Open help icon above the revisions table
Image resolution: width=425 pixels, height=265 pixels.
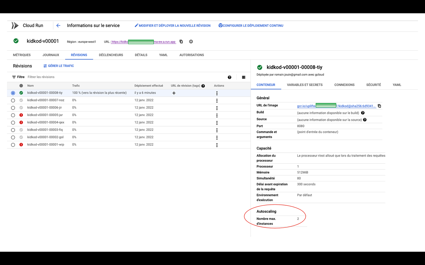tap(229, 77)
